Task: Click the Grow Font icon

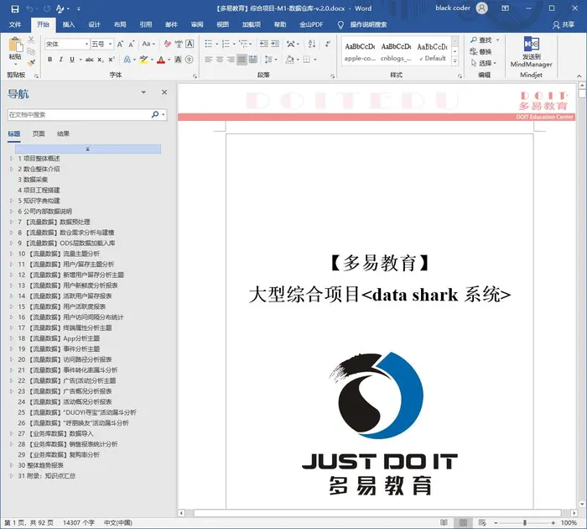Action: tap(120, 45)
